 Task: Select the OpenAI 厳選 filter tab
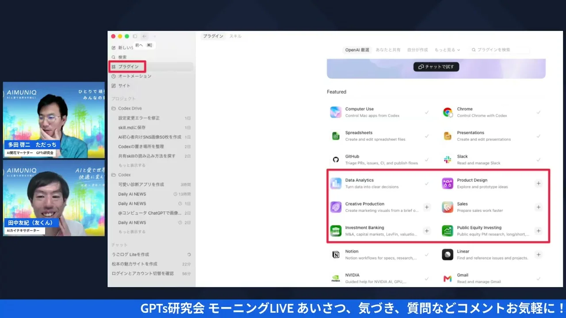click(x=357, y=50)
